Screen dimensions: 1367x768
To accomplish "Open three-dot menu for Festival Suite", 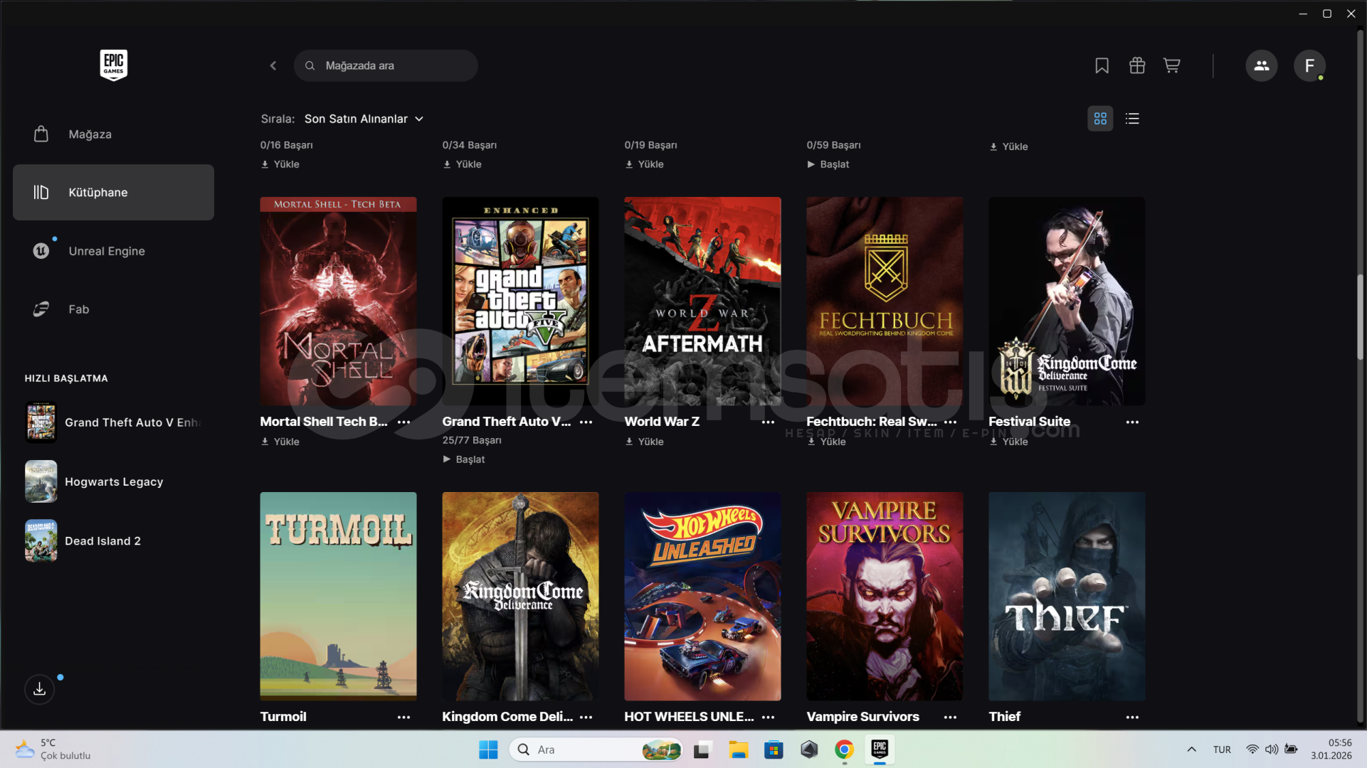I will coord(1132,422).
